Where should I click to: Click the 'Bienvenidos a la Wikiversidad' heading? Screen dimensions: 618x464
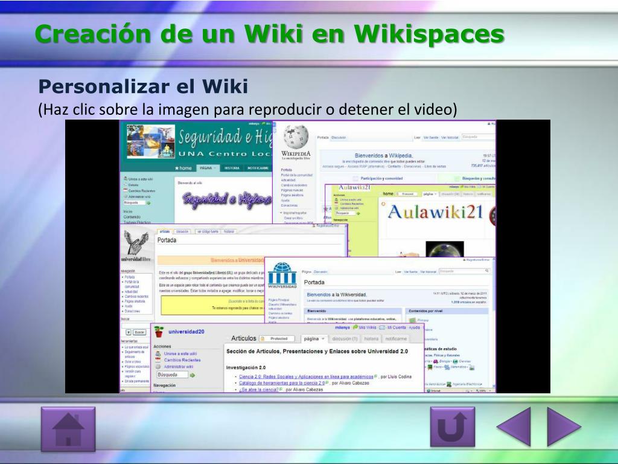pos(337,295)
